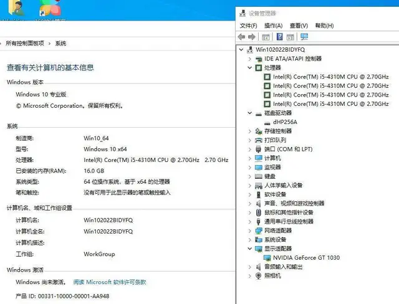Viewport: 399px width, 304px height.
Task: Select the 显示适配器 label
Action: click(x=278, y=249)
